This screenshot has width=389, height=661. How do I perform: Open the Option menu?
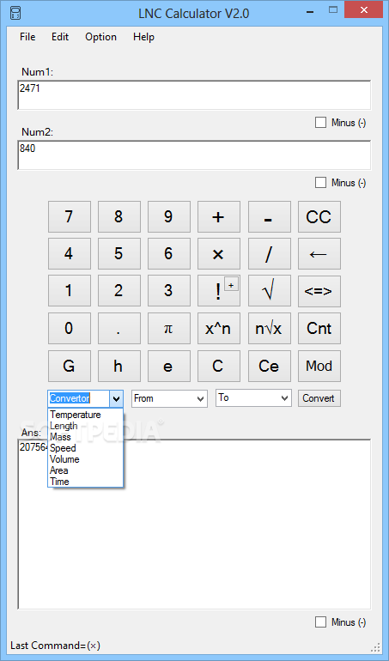click(100, 37)
